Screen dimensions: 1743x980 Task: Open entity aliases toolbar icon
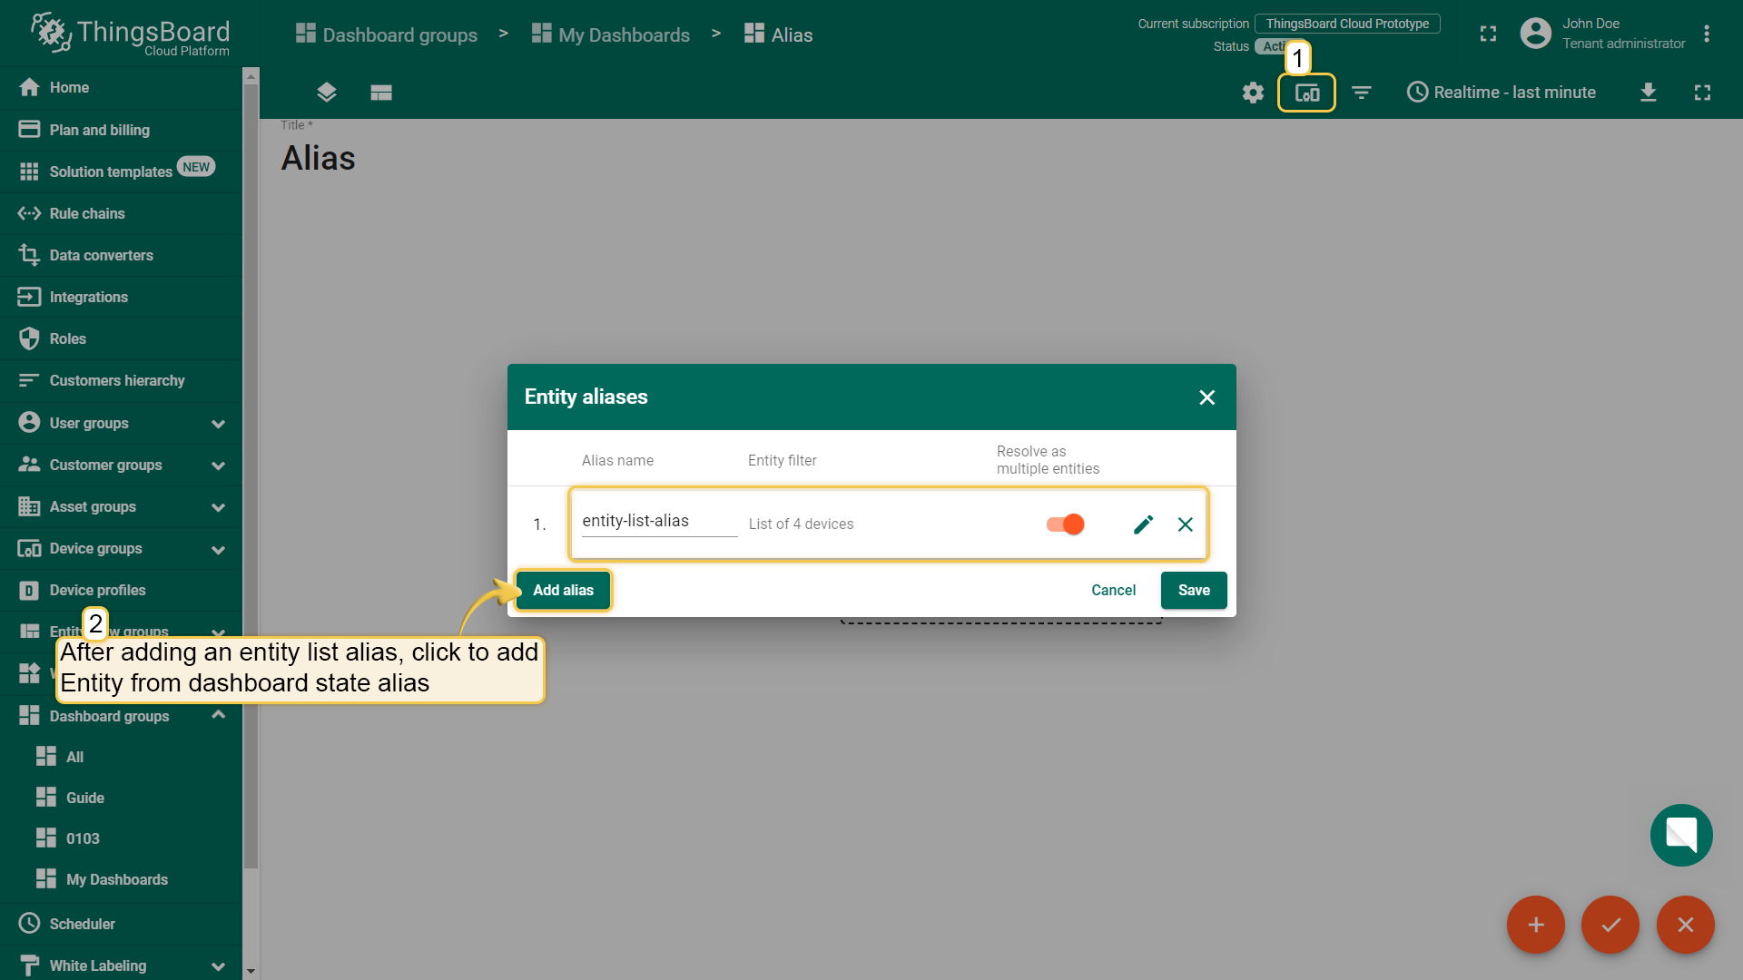pos(1306,93)
